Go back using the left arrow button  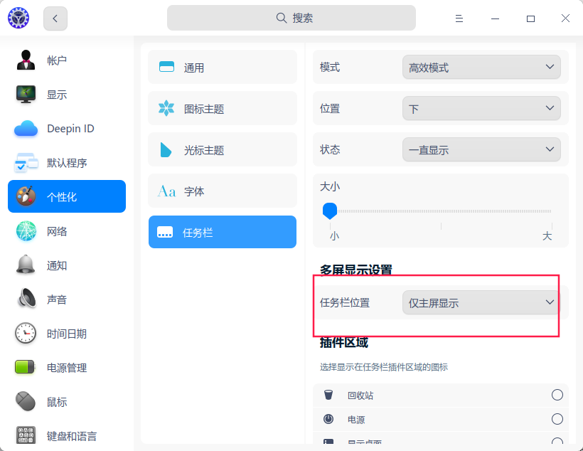pyautogui.click(x=55, y=18)
